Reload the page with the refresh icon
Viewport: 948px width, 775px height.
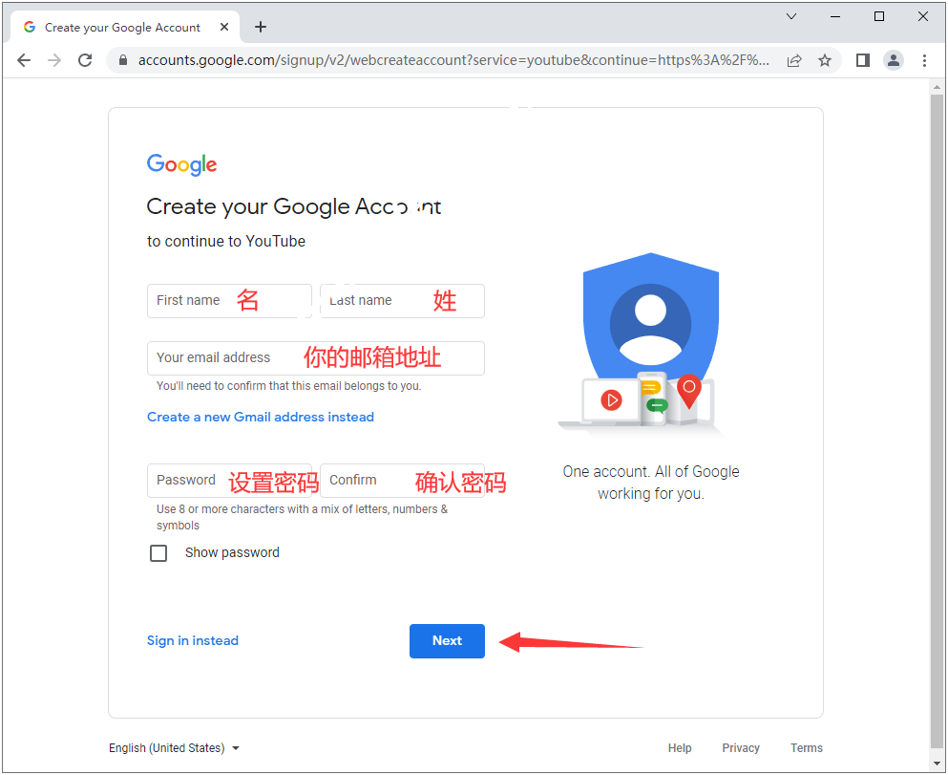[x=85, y=60]
